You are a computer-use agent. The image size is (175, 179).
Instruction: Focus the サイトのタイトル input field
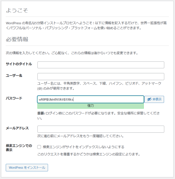(101, 65)
